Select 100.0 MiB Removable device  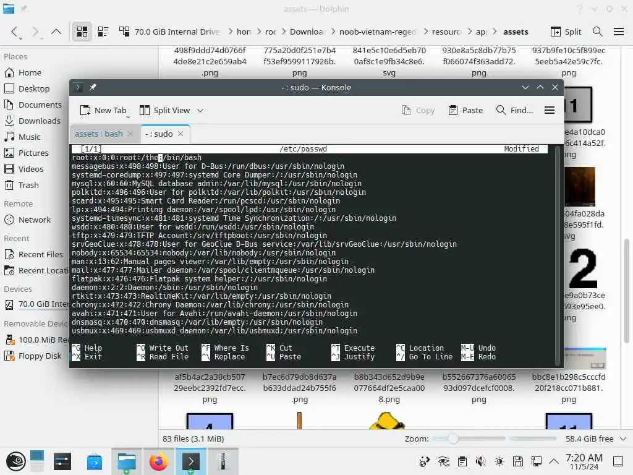[36, 340]
